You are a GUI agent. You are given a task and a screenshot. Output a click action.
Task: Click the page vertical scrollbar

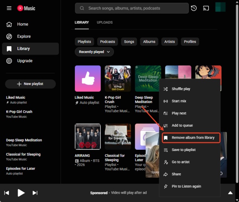tap(237, 93)
